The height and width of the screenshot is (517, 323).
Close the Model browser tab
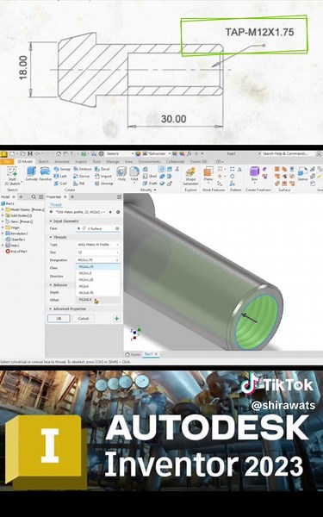coord(14,196)
